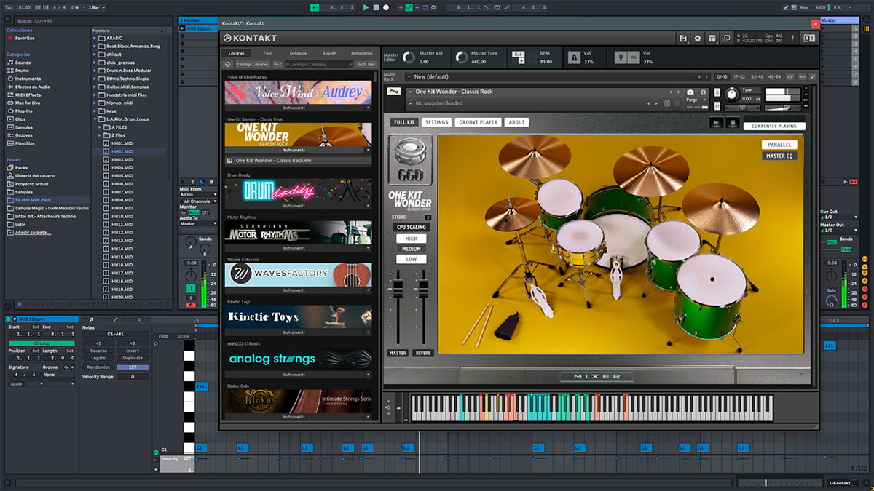This screenshot has width=874, height=491.
Task: Click the Notes tab music-note icon
Action: (91, 319)
